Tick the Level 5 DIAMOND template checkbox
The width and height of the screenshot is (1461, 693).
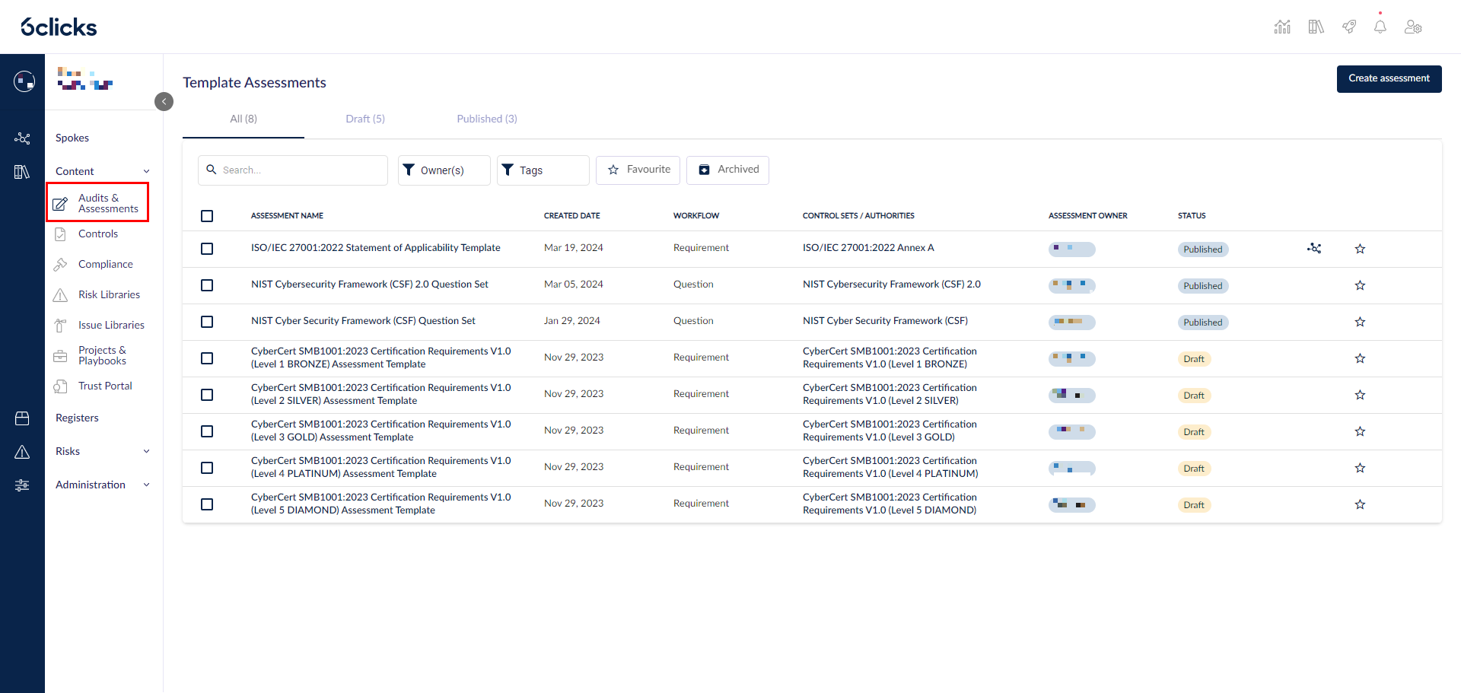pyautogui.click(x=207, y=504)
